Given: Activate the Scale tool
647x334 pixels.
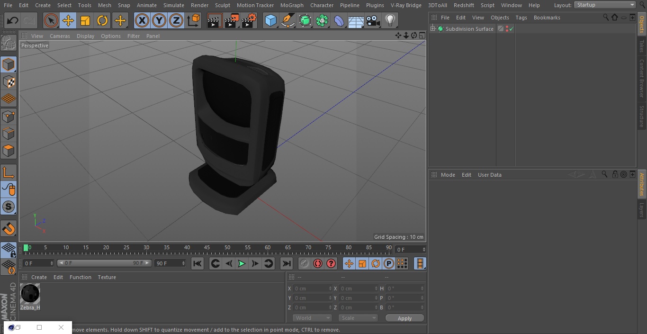Looking at the screenshot, I should [85, 20].
